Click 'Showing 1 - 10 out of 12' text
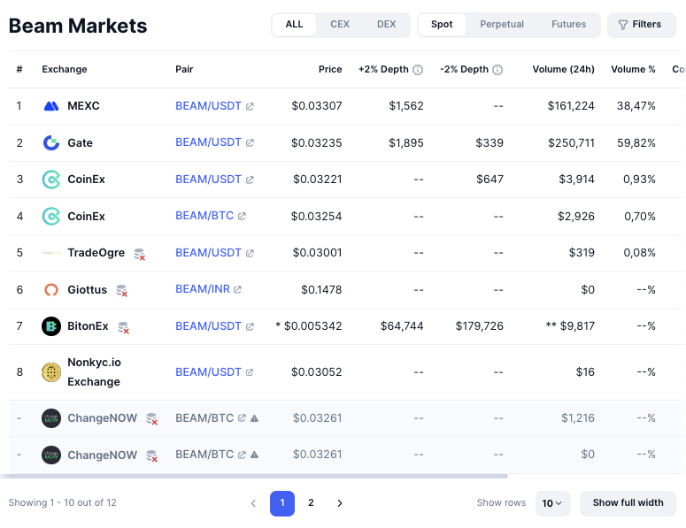The width and height of the screenshot is (686, 528). point(63,502)
